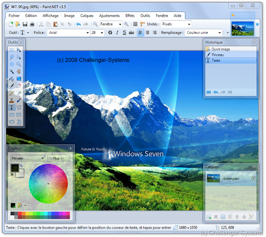The image size is (266, 237).
Task: Toggle underline (S) text formatting
Action: tap(124, 32)
